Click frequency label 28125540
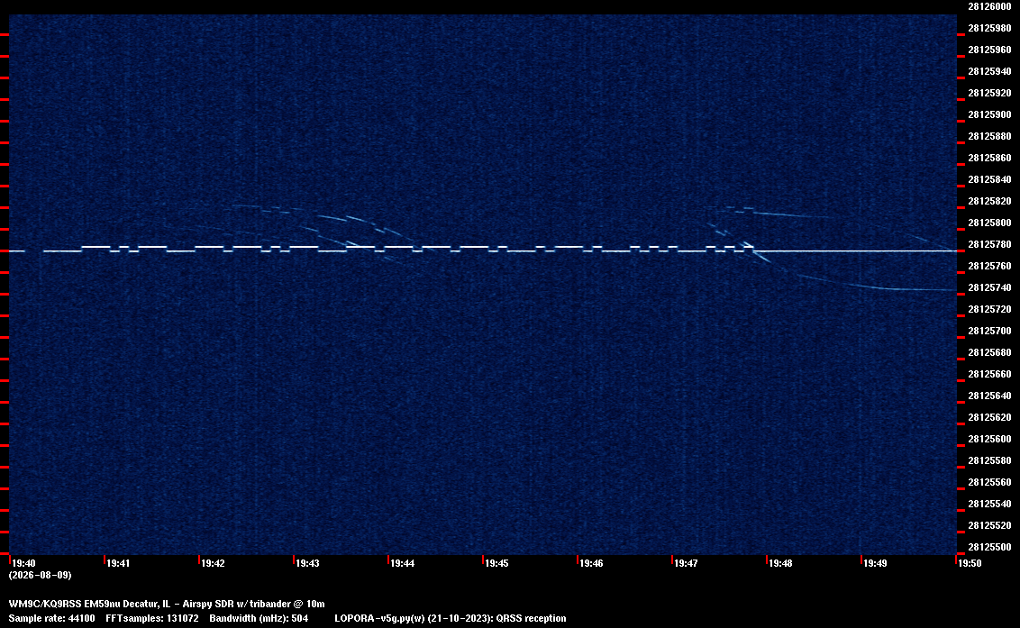This screenshot has width=1020, height=628. tap(989, 503)
